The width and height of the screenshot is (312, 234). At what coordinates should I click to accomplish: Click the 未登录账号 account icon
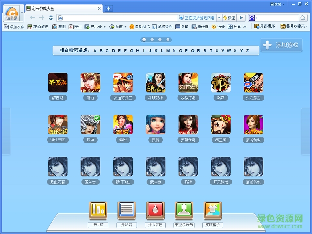pos(184,211)
